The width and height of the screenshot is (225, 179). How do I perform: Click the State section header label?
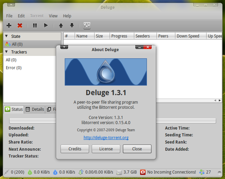pos(16,36)
